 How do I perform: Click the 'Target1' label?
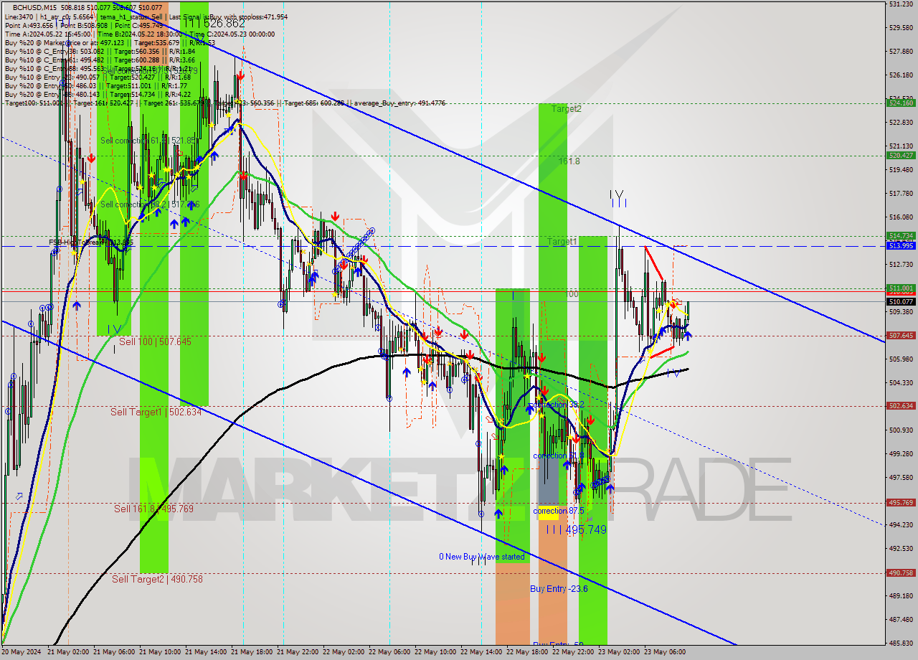[562, 242]
